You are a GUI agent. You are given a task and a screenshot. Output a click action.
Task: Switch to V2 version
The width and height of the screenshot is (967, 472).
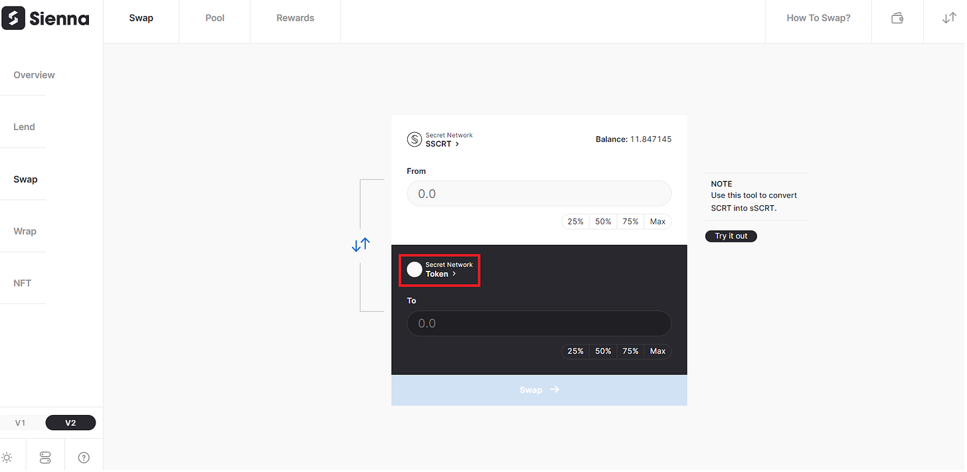(x=70, y=423)
